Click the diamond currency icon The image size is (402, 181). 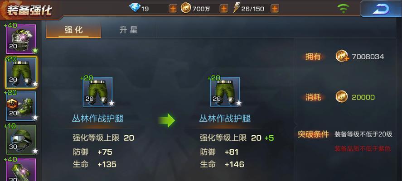[x=135, y=8]
